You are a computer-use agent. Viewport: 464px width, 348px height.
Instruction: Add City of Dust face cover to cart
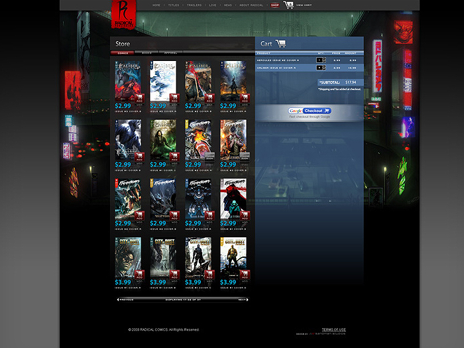139,274
